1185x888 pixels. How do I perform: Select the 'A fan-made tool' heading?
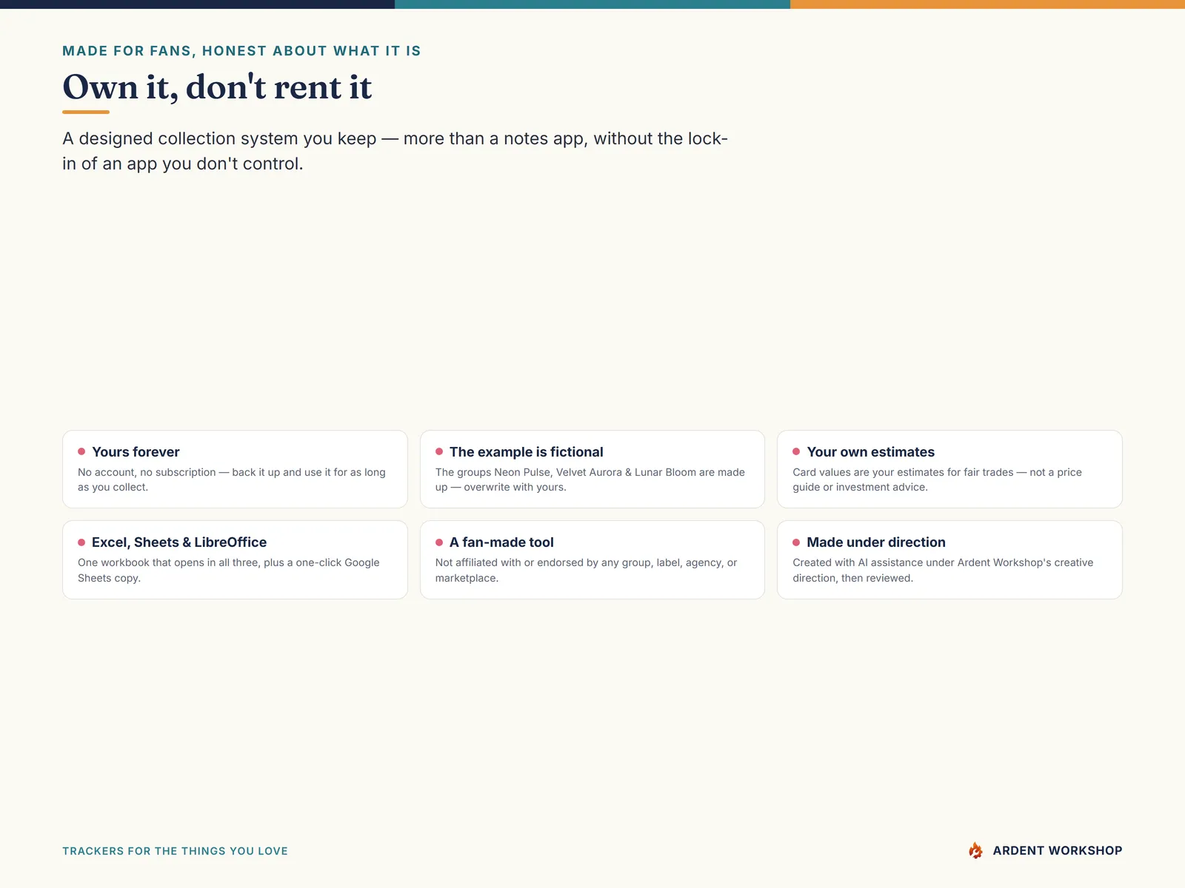(x=501, y=542)
